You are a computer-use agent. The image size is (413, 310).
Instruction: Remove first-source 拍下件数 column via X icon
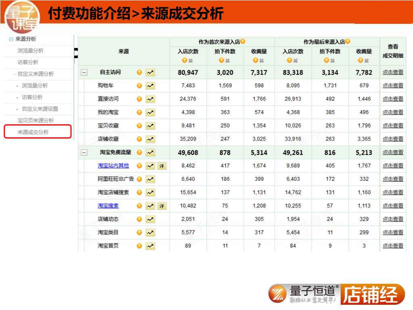[x=227, y=61]
